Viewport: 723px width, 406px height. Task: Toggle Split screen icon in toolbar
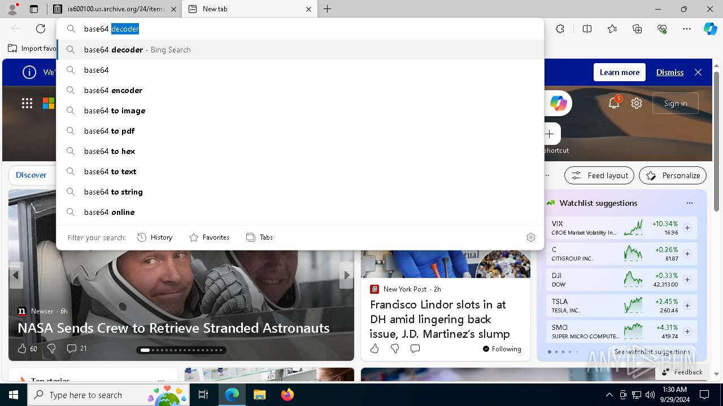tap(587, 29)
